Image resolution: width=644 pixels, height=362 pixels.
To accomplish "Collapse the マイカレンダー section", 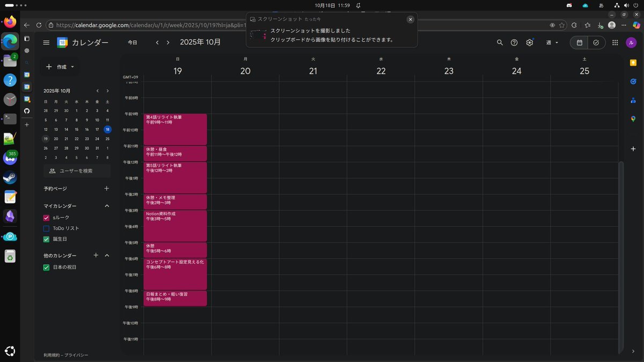I will [x=107, y=206].
